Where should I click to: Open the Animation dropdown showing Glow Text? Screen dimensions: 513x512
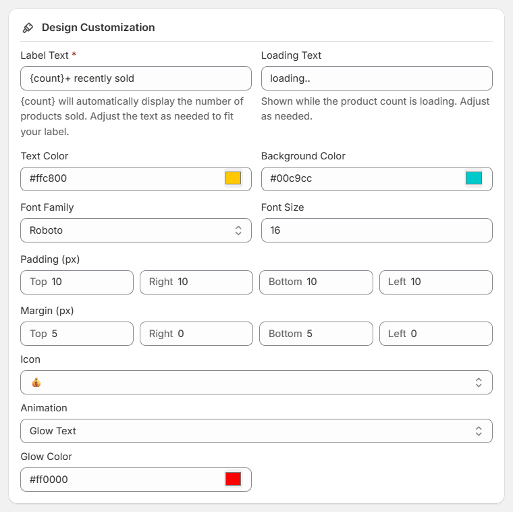tap(256, 431)
